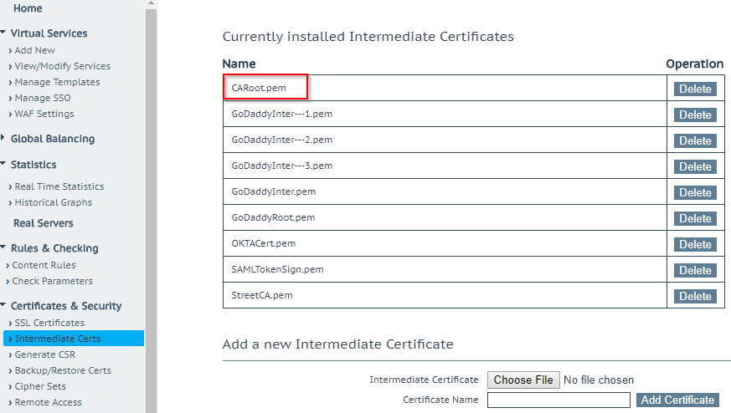Open the Home menu item
This screenshot has width=731, height=413.
[28, 8]
